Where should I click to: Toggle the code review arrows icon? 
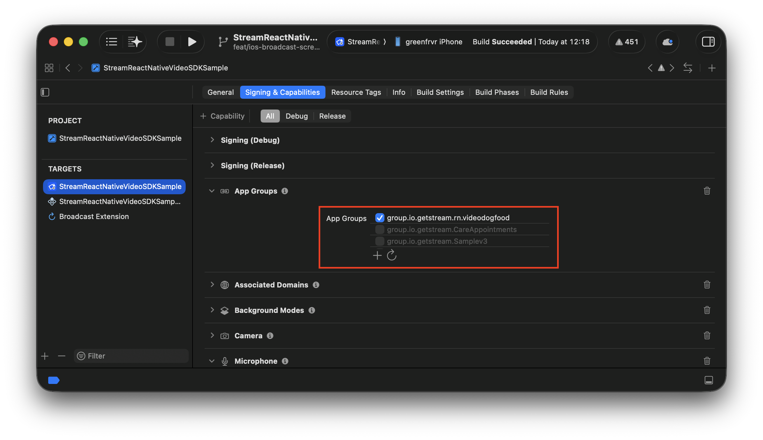click(688, 68)
